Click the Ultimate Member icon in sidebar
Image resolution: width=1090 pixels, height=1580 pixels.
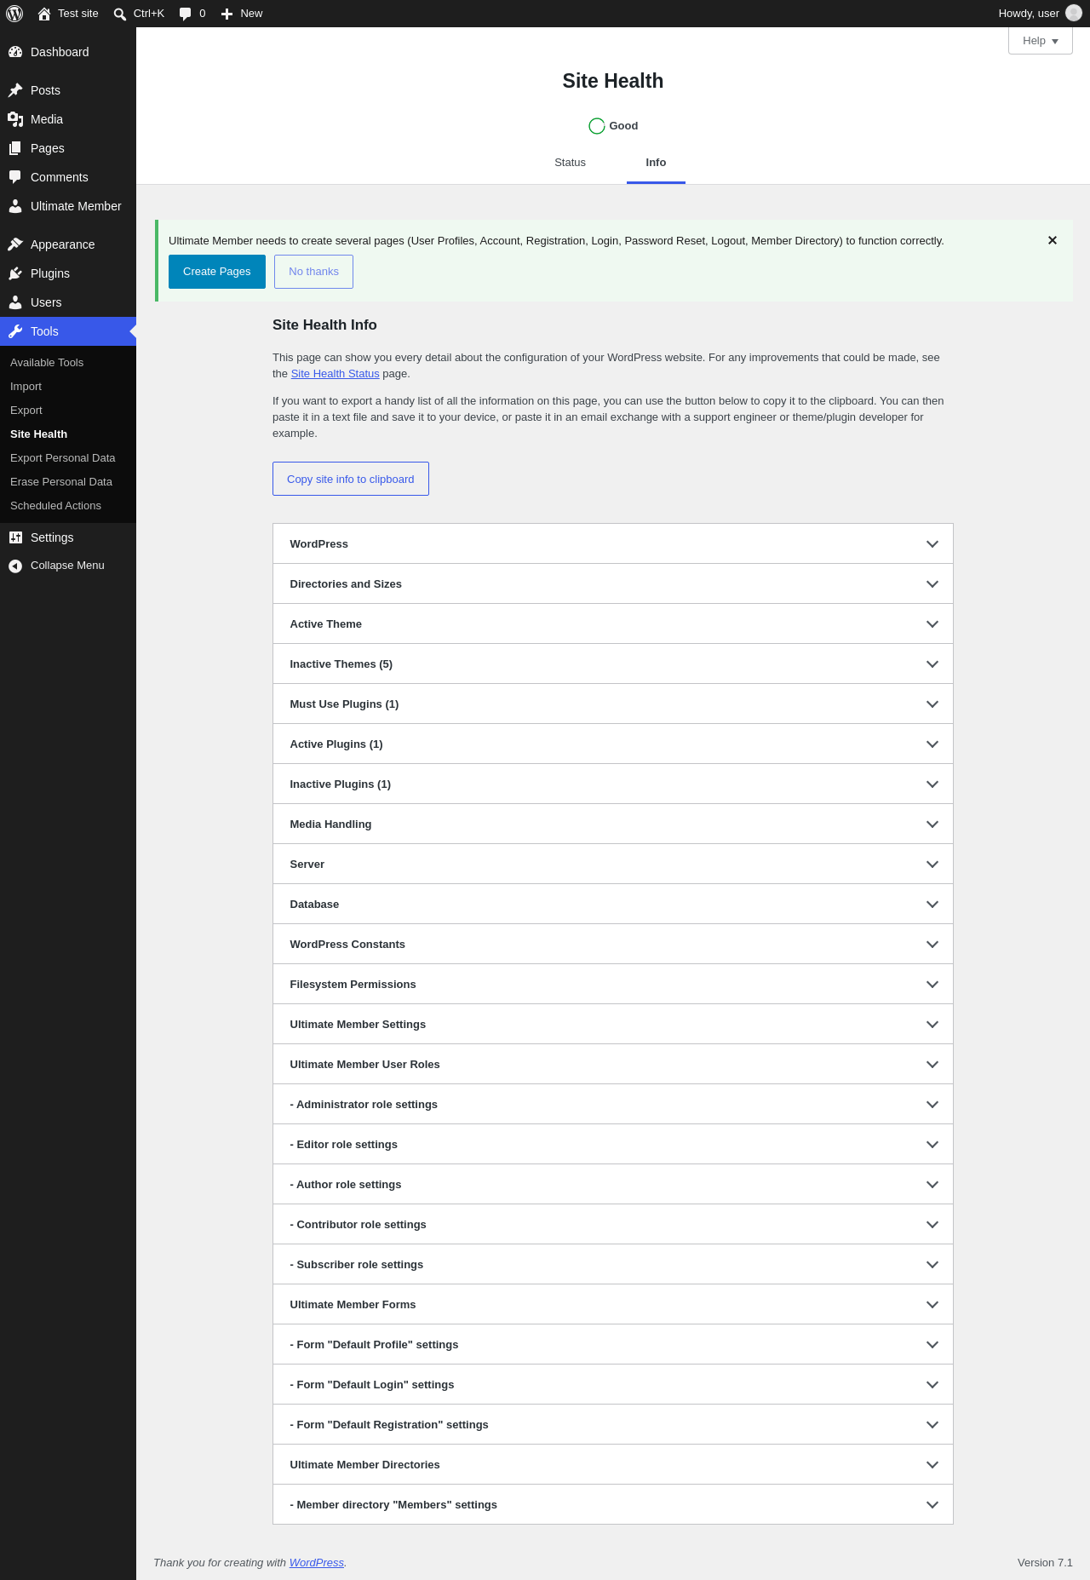pos(15,206)
